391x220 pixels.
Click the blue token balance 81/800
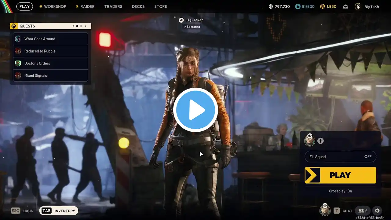(305, 6)
